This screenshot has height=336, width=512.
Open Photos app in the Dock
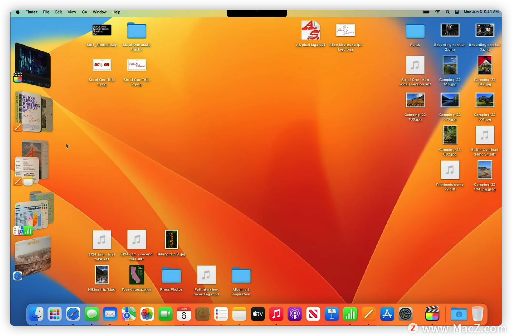(x=147, y=314)
